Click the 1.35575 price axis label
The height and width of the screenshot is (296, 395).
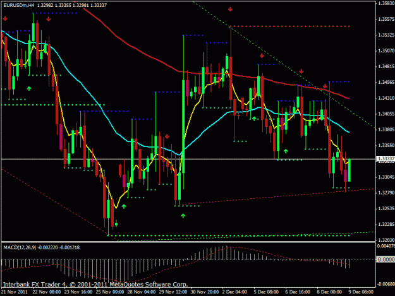(x=386, y=19)
